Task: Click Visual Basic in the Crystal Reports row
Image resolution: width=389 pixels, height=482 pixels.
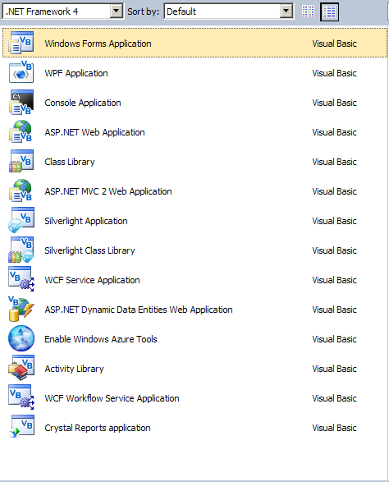Action: (x=334, y=428)
